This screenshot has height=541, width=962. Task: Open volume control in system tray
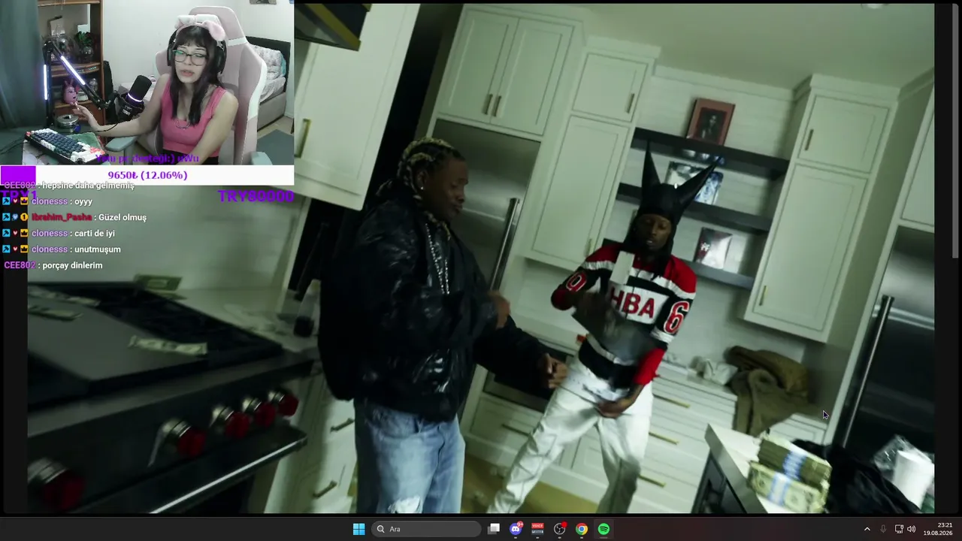coord(912,529)
